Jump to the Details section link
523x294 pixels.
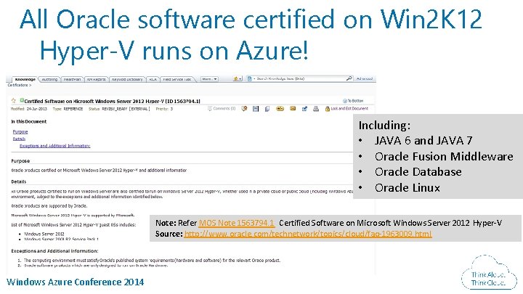[19, 139]
